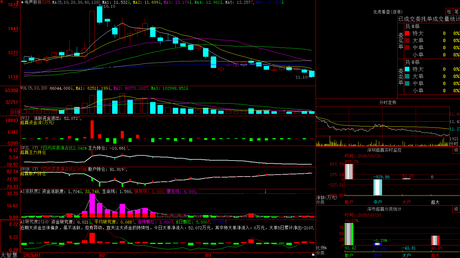Click the -929.86 中户 net-outflow bar
Image resolution: width=460 pixels, height=258 pixels.
click(378, 187)
